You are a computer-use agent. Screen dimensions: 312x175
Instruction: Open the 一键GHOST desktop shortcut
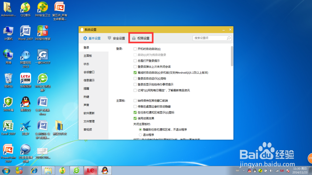click(x=42, y=57)
